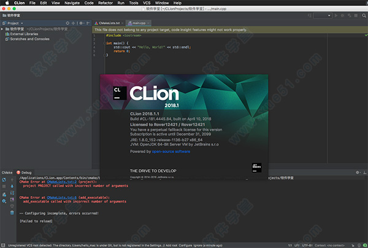Viewport: 368px width, 248px height.
Task: Click the Debug bug icon in toolbar
Action: coord(343,15)
